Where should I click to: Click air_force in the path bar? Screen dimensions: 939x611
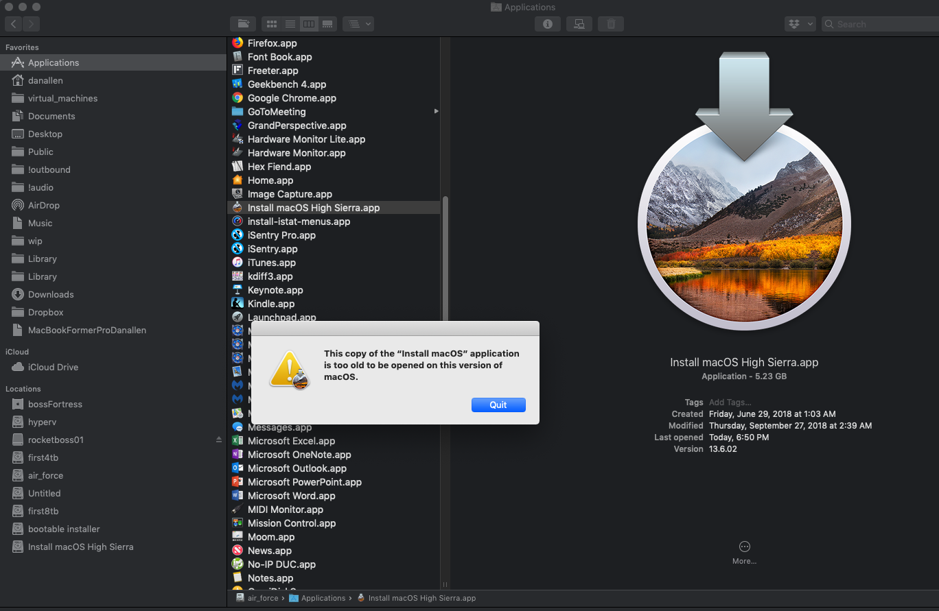257,598
